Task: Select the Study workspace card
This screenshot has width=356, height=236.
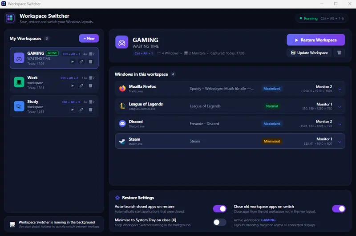Action: 54,106
